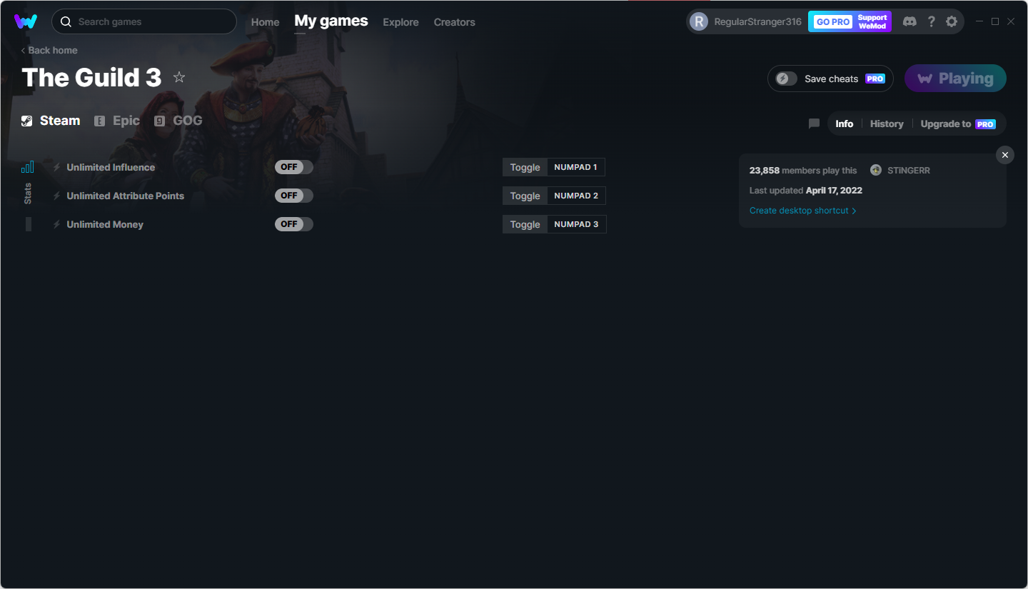Image resolution: width=1028 pixels, height=589 pixels.
Task: Select the Stats category chart icon
Action: click(28, 167)
